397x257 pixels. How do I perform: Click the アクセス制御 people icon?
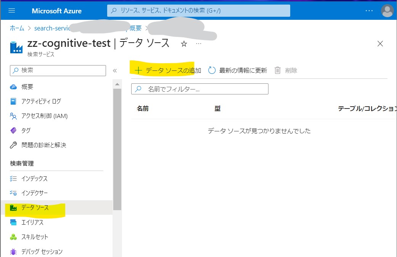13,116
